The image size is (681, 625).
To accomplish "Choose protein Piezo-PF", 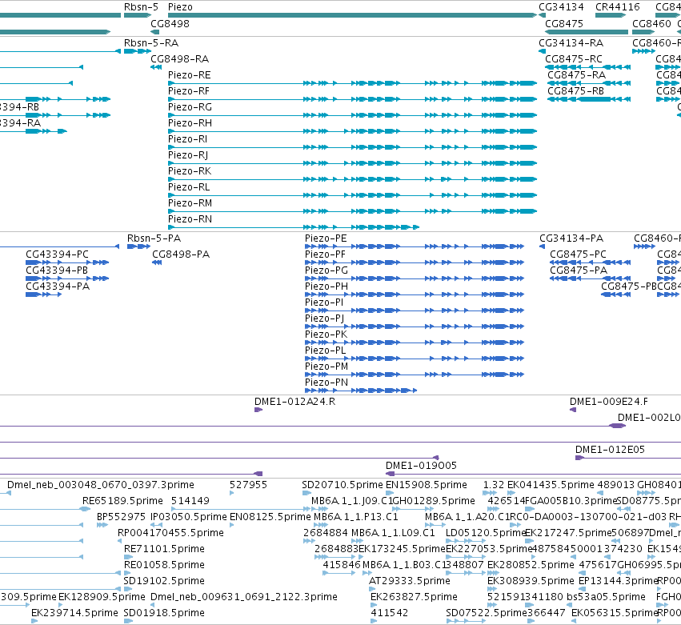I will (325, 254).
